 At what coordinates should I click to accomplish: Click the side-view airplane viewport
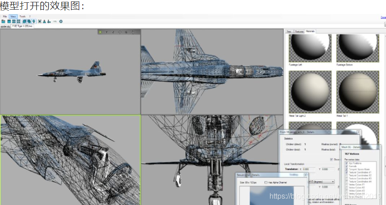(x=70, y=72)
